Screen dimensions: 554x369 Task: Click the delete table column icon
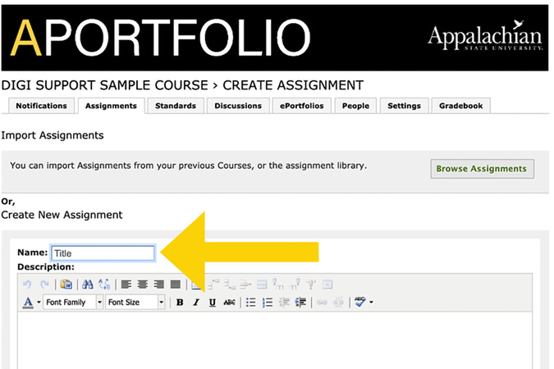coord(311,285)
